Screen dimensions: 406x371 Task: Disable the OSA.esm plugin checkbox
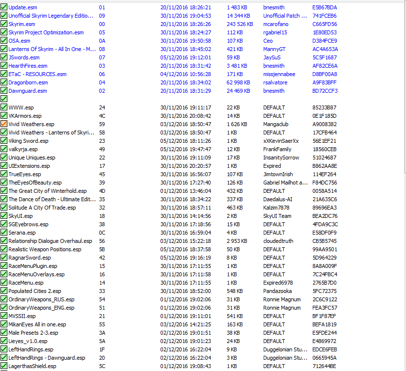[x=4, y=41]
